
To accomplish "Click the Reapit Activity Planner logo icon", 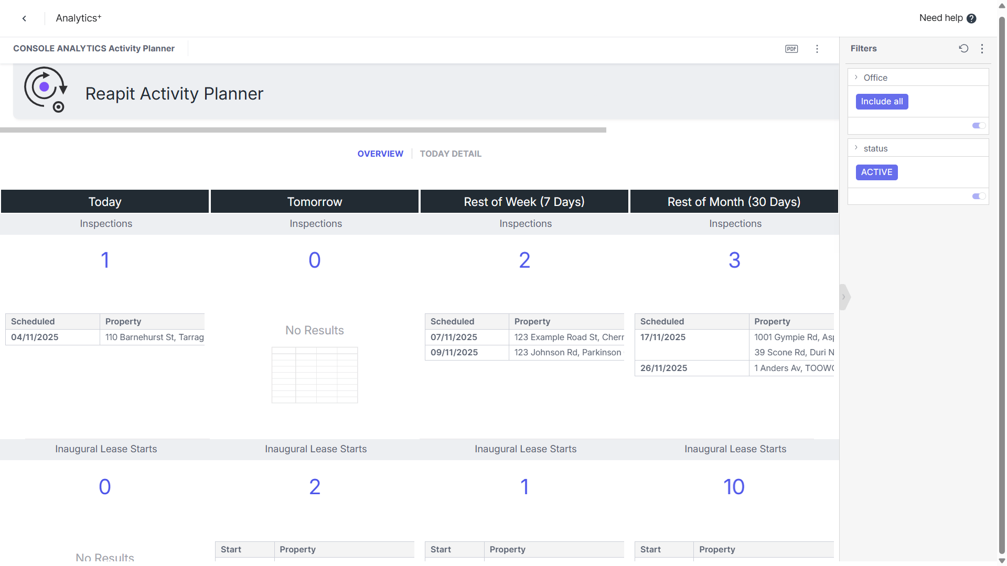I will click(46, 90).
